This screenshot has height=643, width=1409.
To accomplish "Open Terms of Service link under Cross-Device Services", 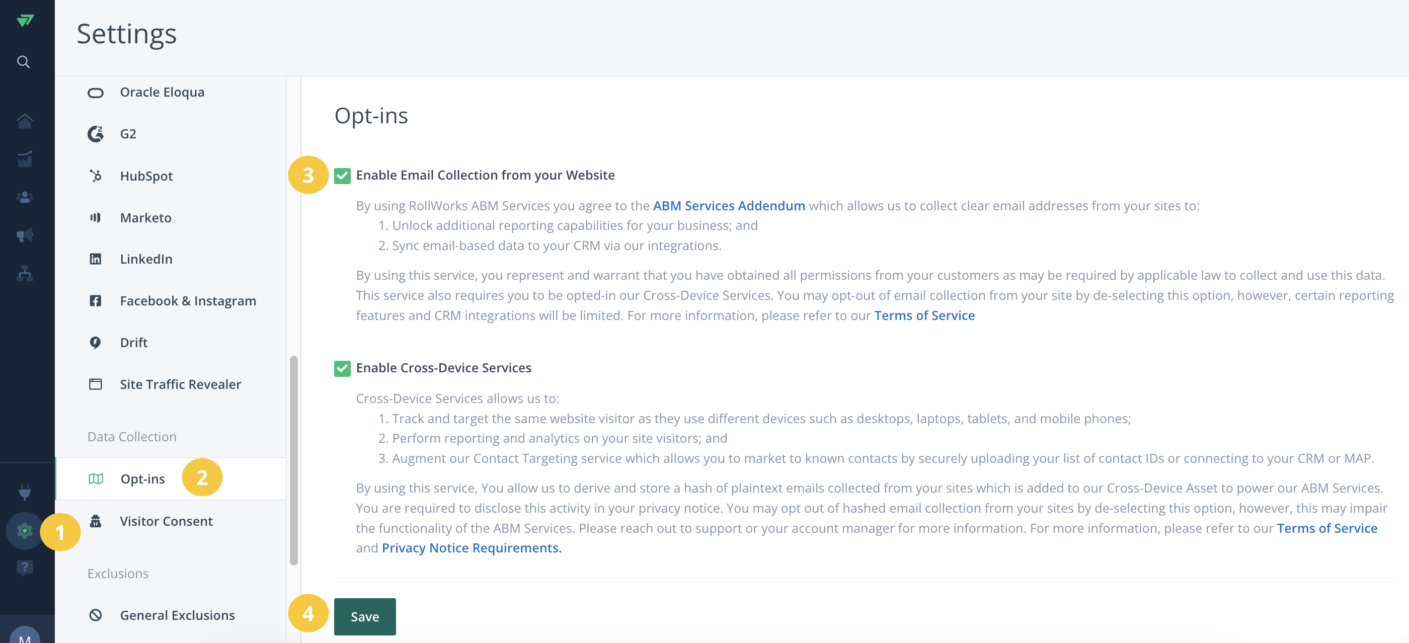I will [1327, 528].
